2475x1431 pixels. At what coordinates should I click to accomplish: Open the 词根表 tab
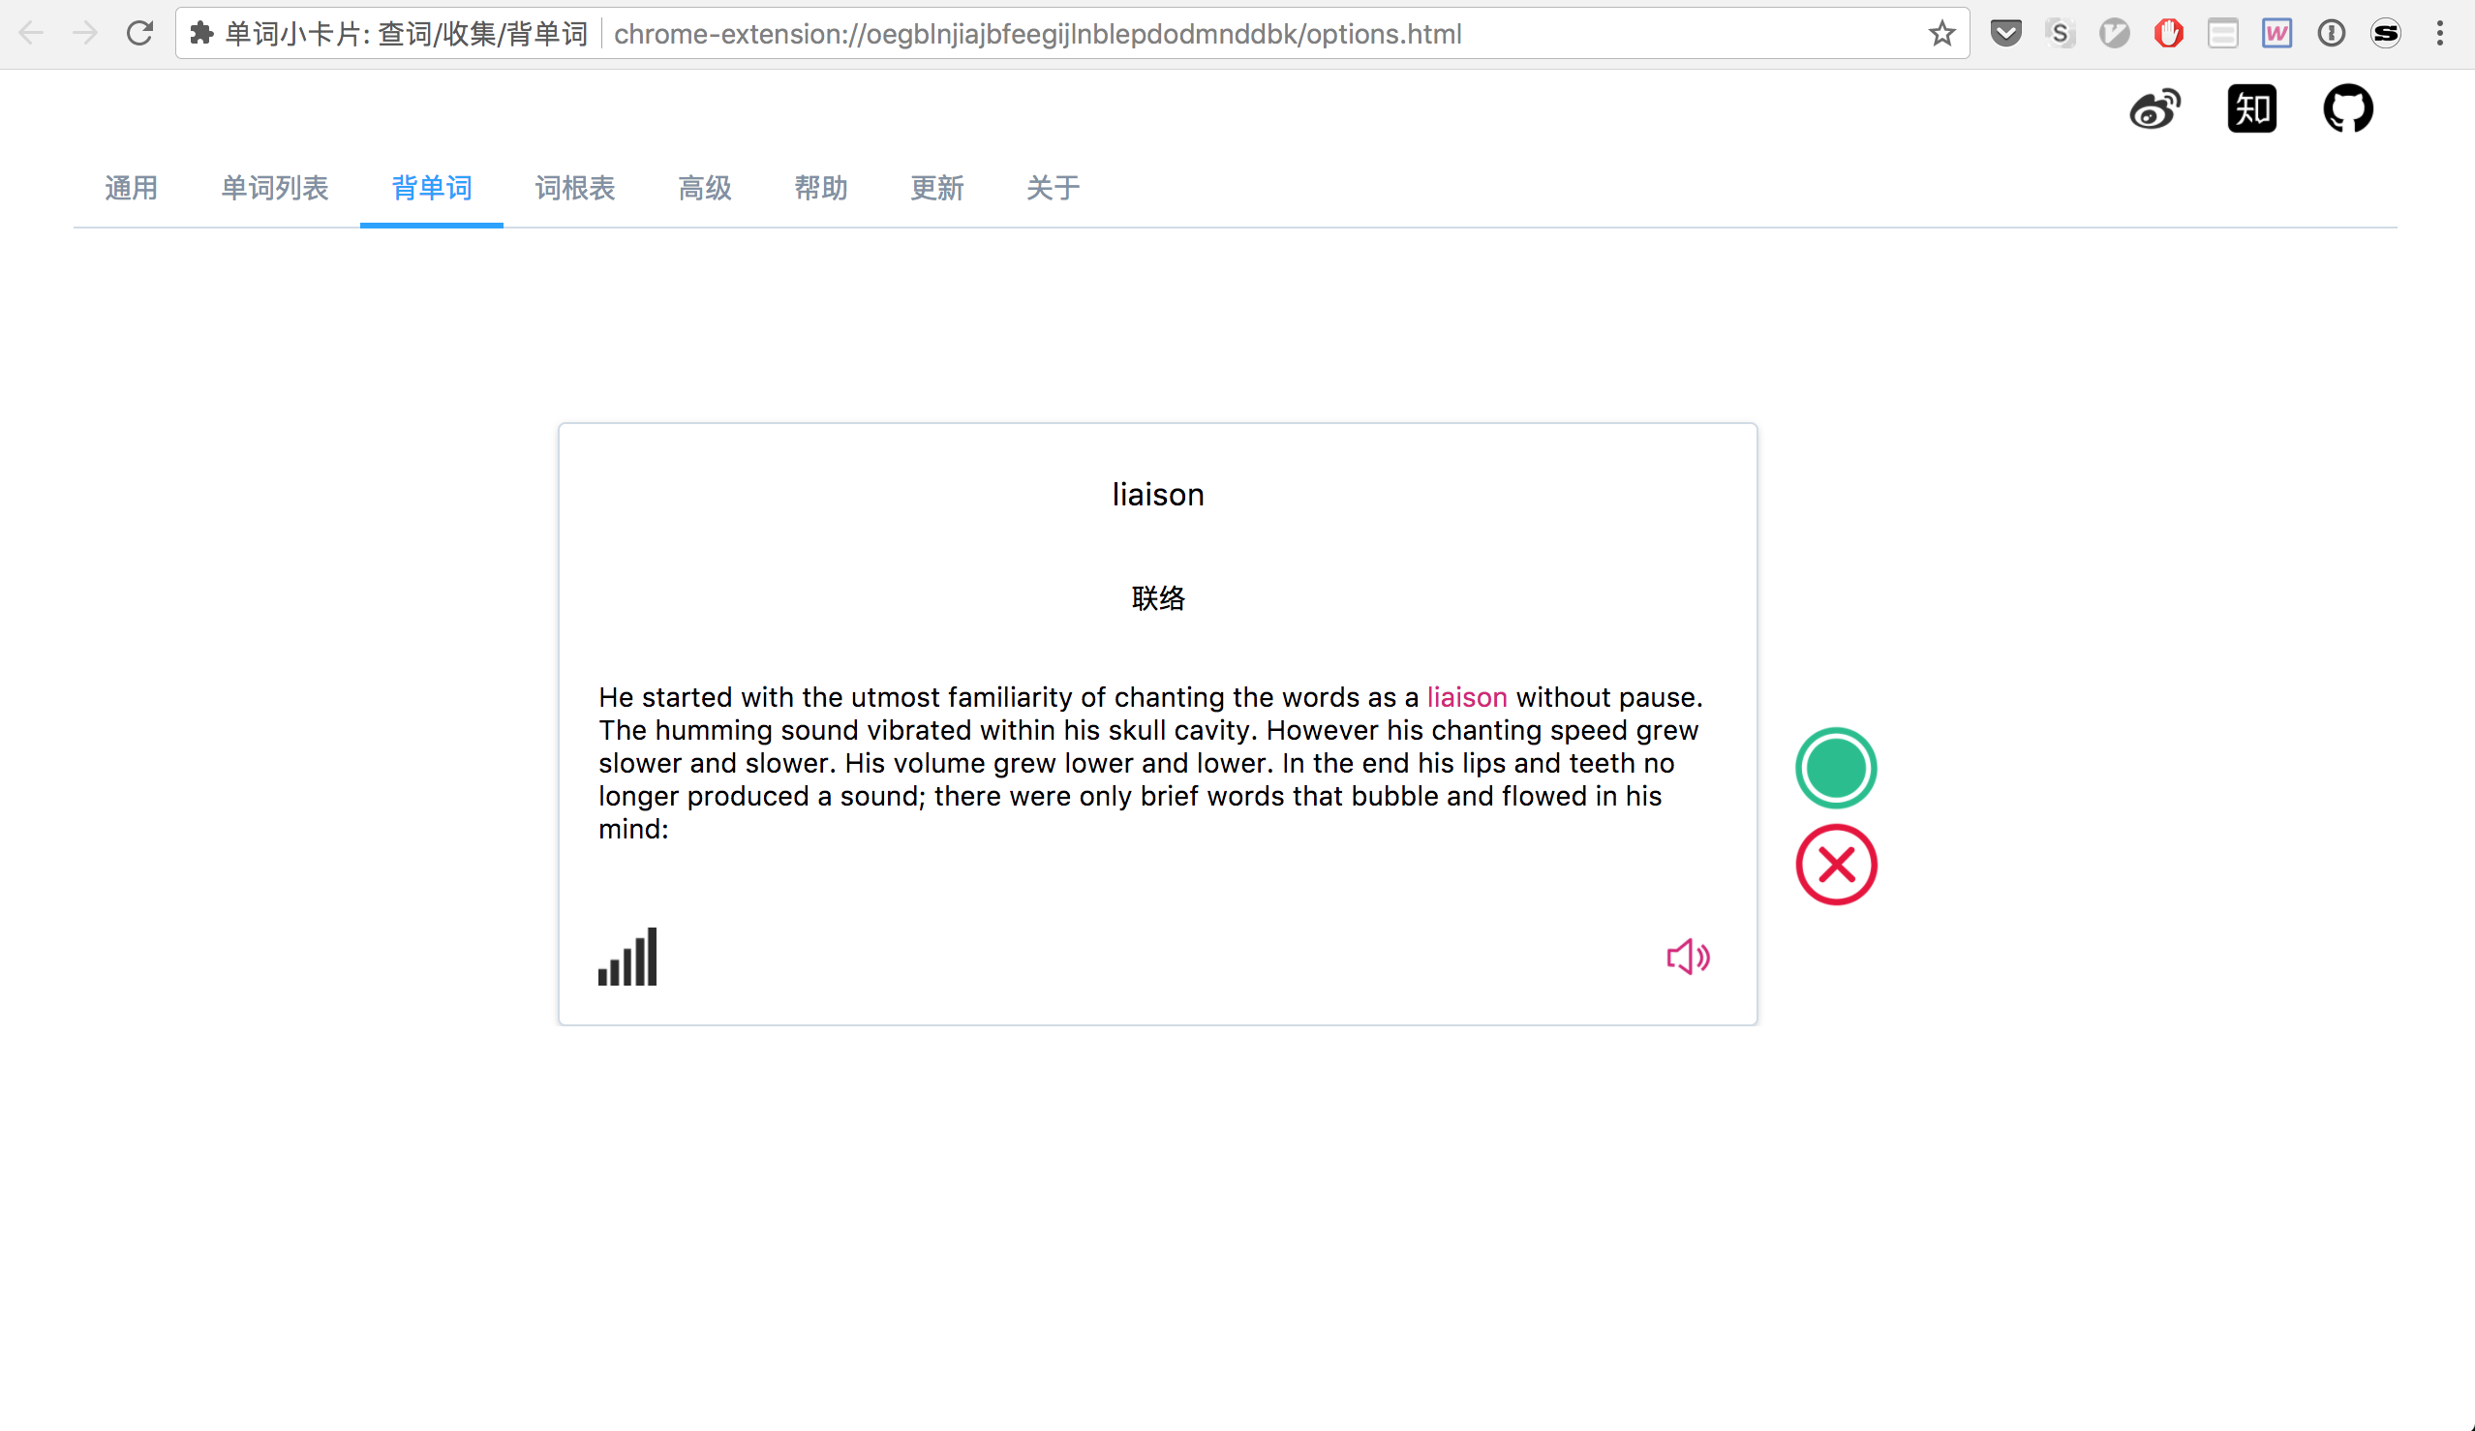574,188
